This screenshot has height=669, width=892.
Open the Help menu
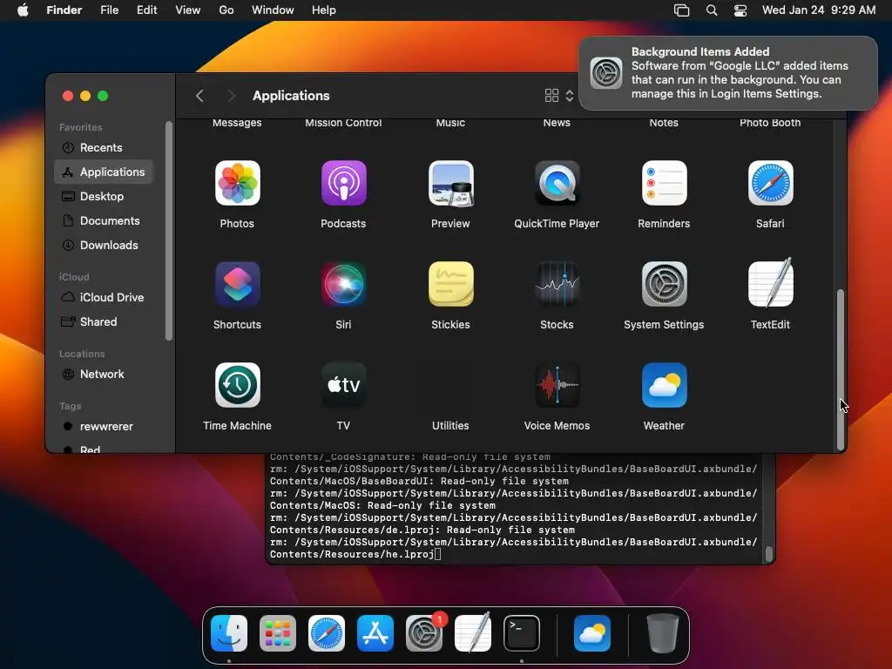pos(324,10)
